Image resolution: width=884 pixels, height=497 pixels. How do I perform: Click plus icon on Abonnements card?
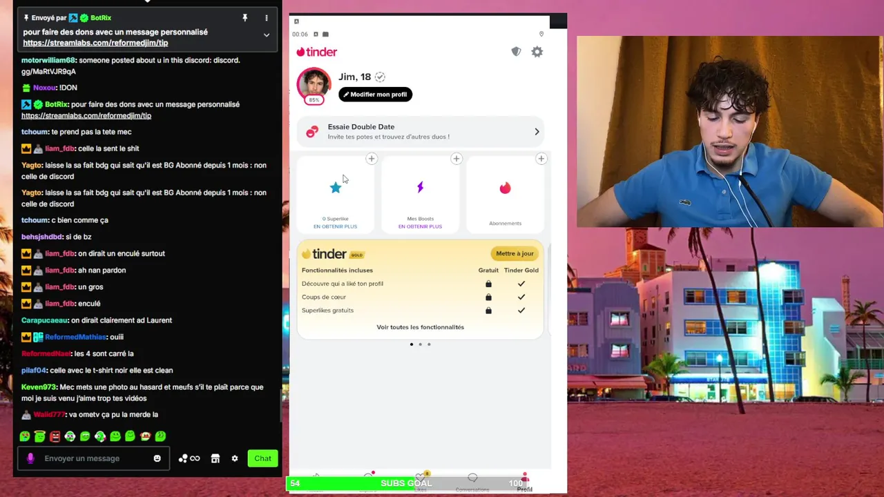541,159
